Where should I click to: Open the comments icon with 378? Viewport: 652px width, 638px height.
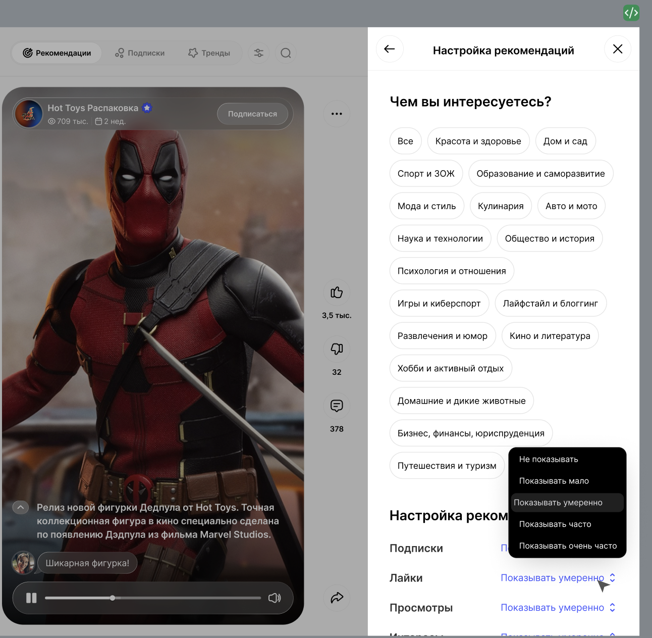337,406
